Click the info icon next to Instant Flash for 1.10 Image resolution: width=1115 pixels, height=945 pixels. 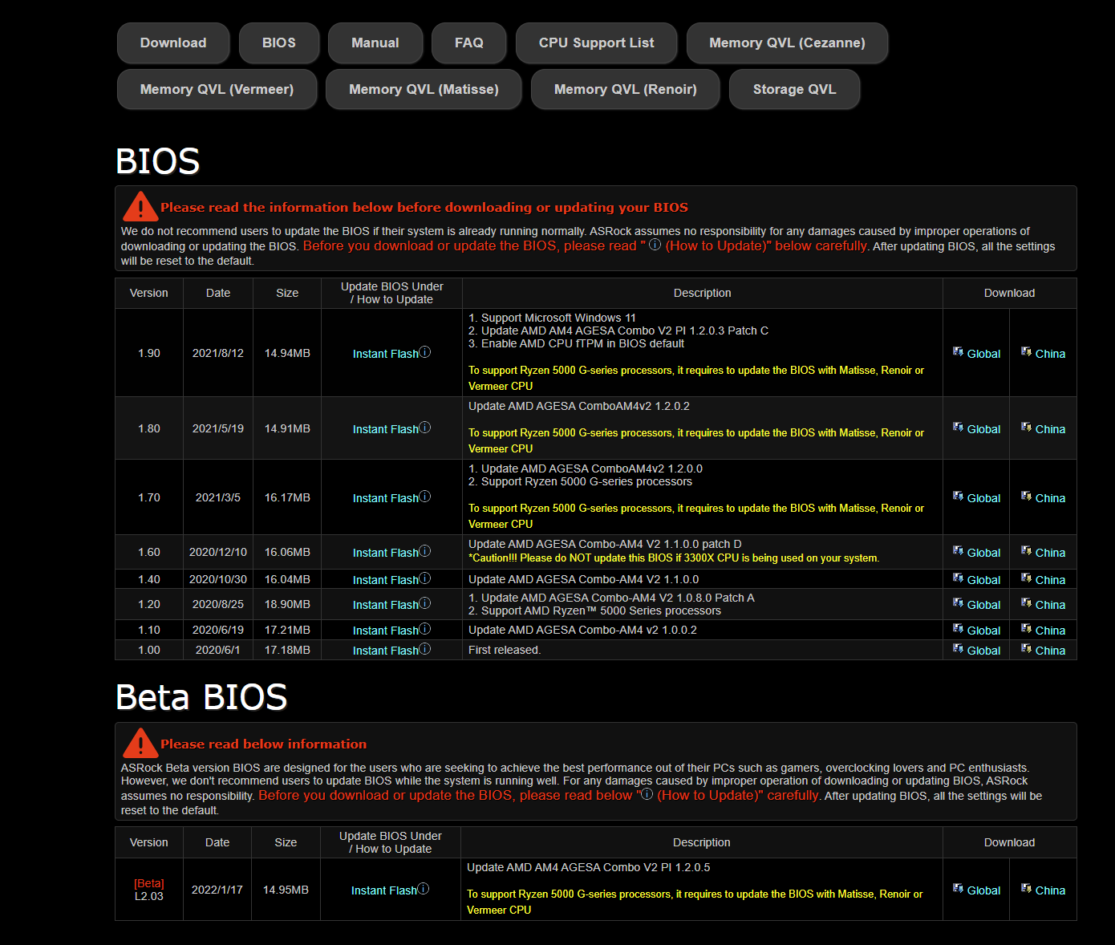coord(425,628)
